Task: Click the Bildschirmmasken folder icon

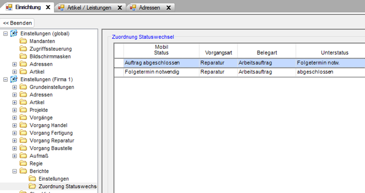Action: point(23,57)
